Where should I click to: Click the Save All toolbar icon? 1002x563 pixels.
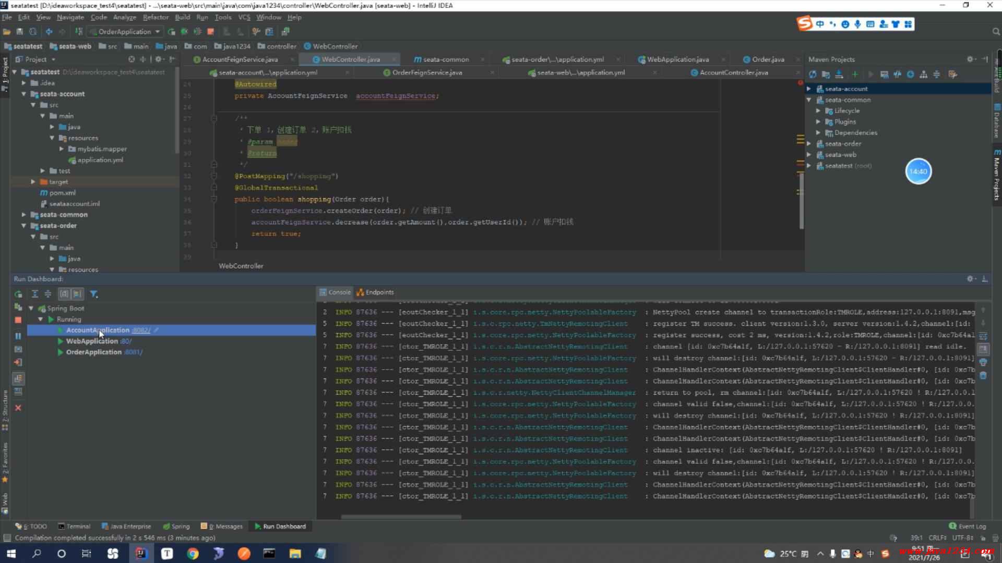(20, 32)
